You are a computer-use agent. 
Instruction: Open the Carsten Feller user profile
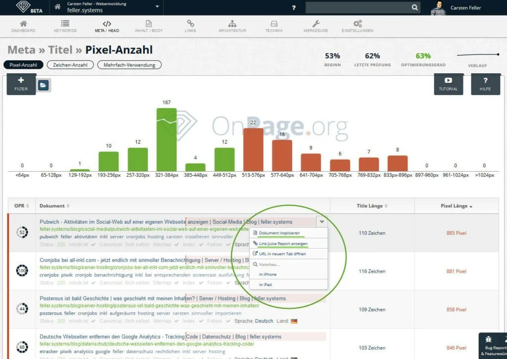tap(465, 8)
